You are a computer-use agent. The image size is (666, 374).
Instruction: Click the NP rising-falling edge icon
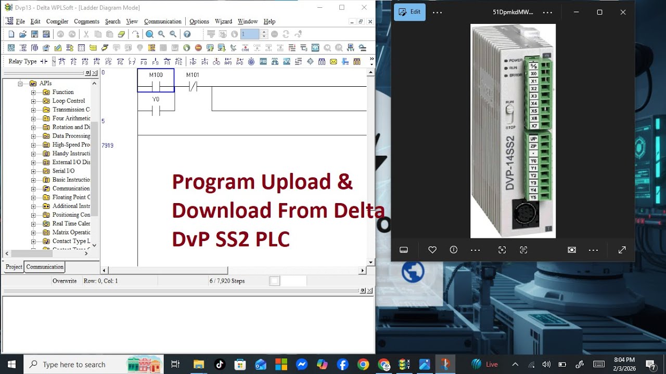(193, 61)
